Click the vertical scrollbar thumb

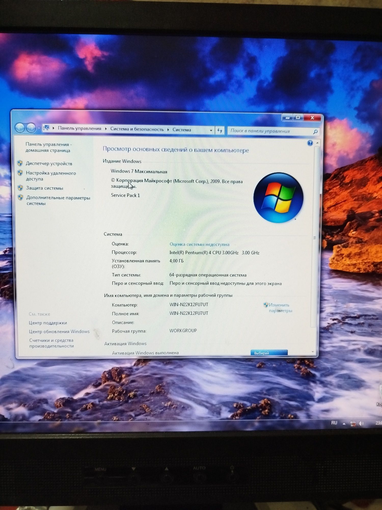[x=315, y=237]
